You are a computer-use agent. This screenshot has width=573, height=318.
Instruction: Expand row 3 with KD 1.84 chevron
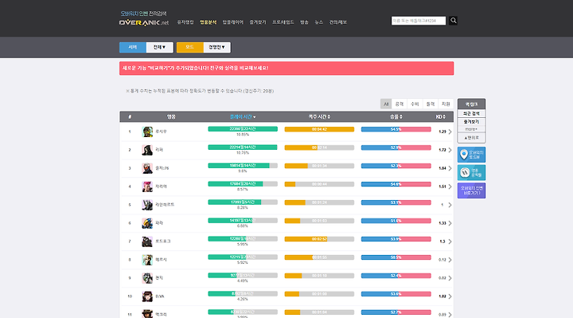[450, 168]
